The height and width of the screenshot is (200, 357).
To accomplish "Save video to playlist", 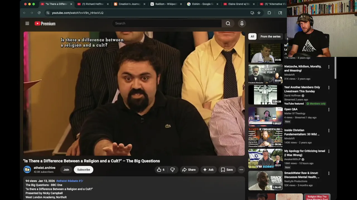I will 227,170.
